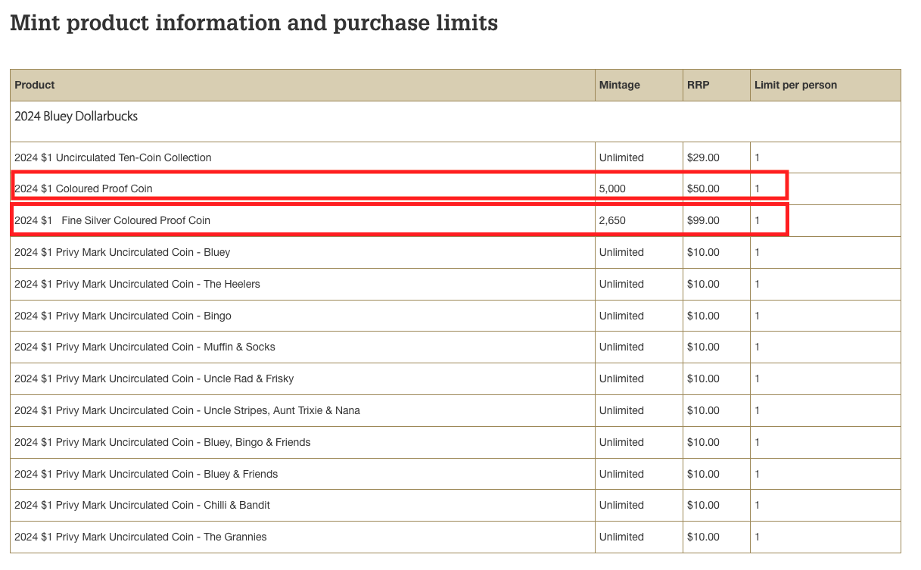This screenshot has height=570, width=921.
Task: Click the 'Chilli & Bandit' coin product name
Action: pyautogui.click(x=142, y=505)
